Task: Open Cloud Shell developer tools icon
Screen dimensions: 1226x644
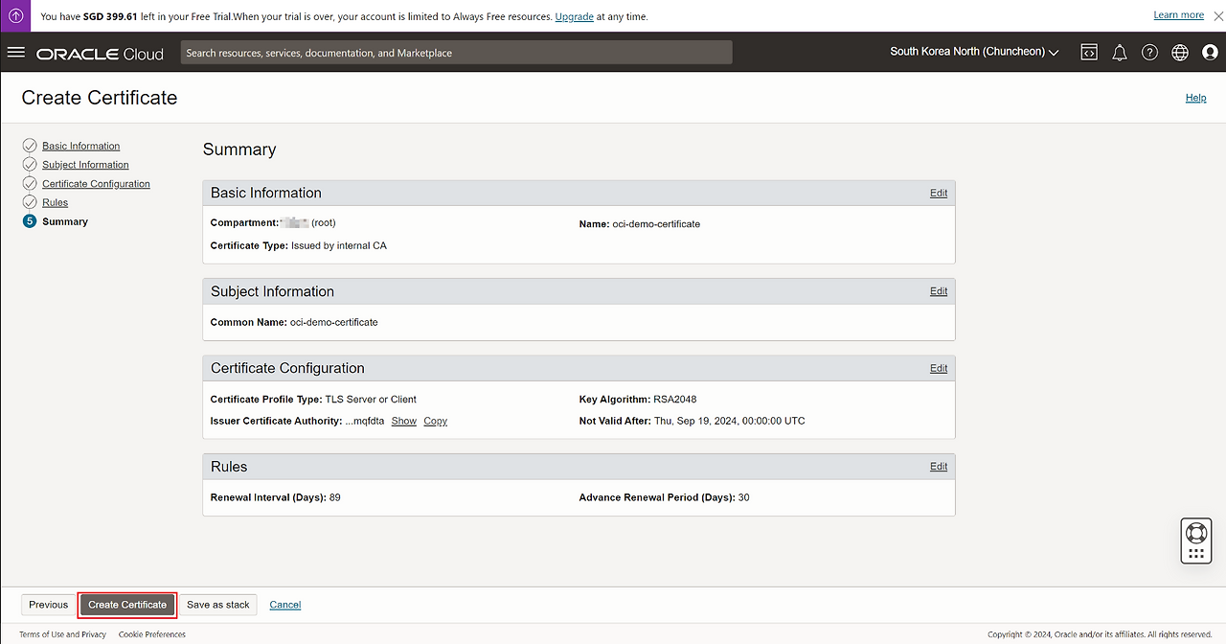Action: coord(1089,53)
